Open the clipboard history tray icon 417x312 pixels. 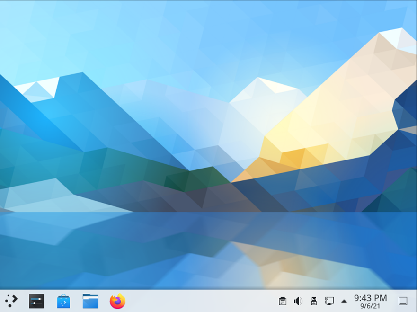tap(283, 301)
